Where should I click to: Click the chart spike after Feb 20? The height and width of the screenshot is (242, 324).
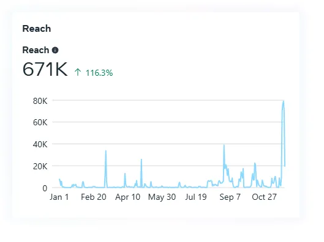[106, 152]
